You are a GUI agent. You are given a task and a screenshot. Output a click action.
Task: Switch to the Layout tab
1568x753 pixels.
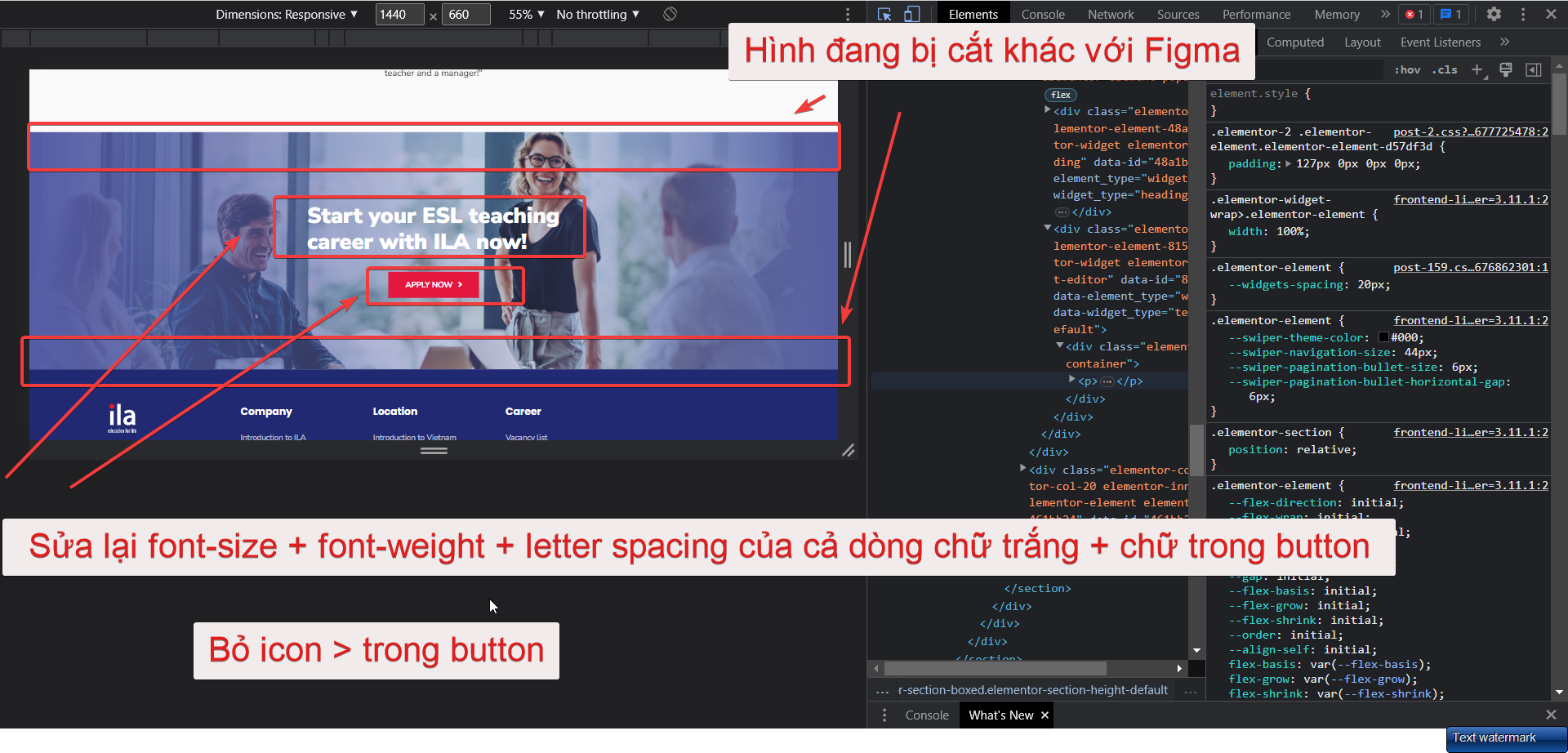pos(1362,42)
